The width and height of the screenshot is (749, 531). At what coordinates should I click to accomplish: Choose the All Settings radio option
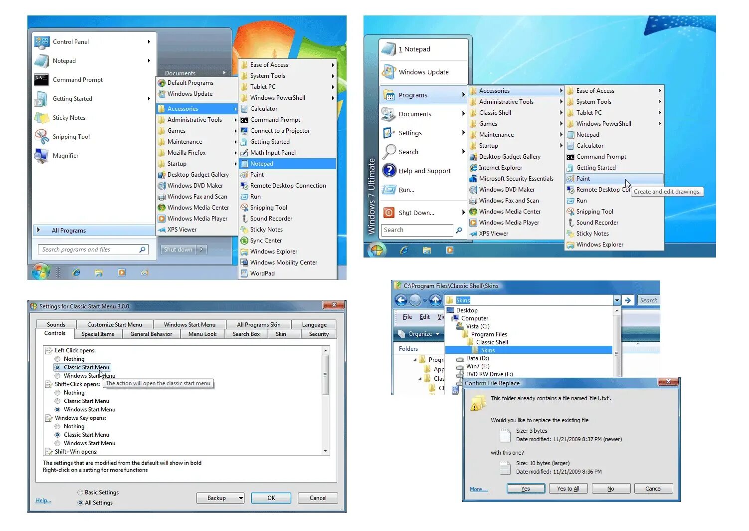click(x=80, y=503)
